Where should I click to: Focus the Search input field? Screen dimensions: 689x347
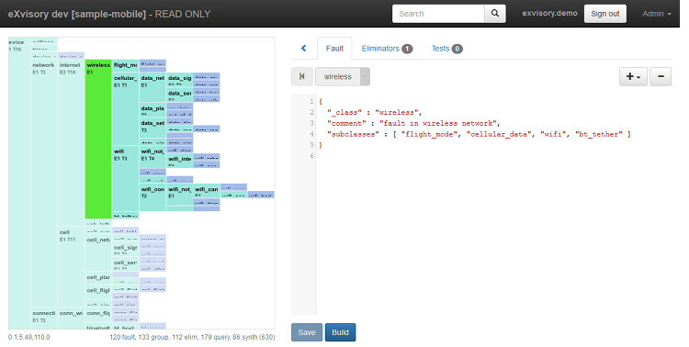tap(438, 14)
